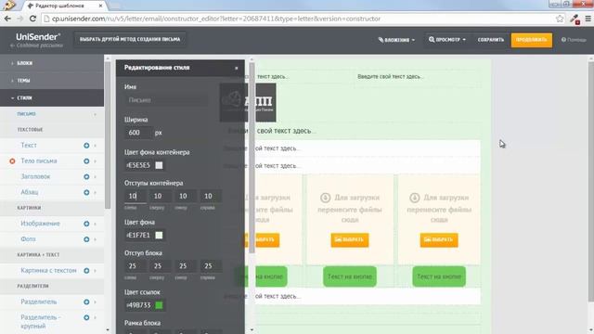Expand the Темы section
The width and height of the screenshot is (594, 334).
click(52, 81)
